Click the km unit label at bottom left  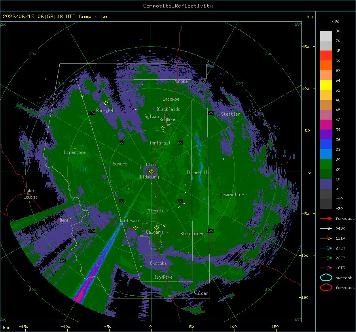tap(6, 328)
